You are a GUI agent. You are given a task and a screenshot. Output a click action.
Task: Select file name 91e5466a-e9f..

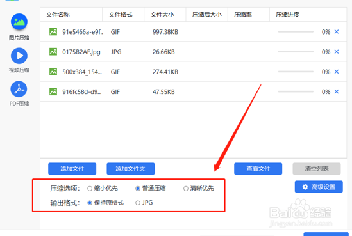click(x=83, y=32)
